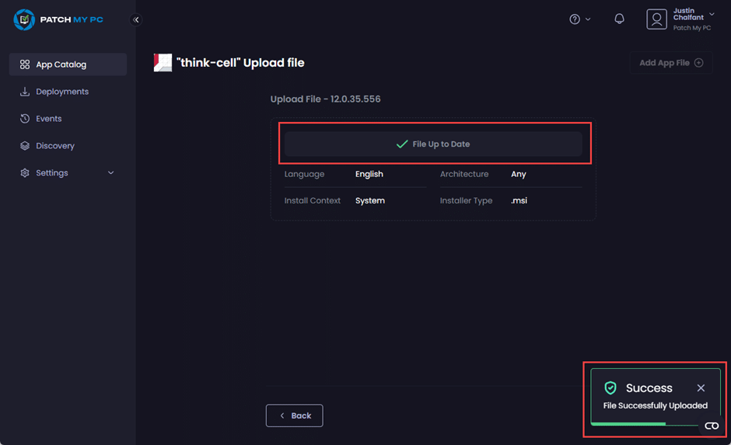Viewport: 731px width, 445px height.
Task: Click the File Up to Date bar
Action: [433, 144]
